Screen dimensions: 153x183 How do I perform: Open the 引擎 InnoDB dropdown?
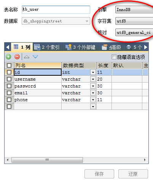(134, 10)
